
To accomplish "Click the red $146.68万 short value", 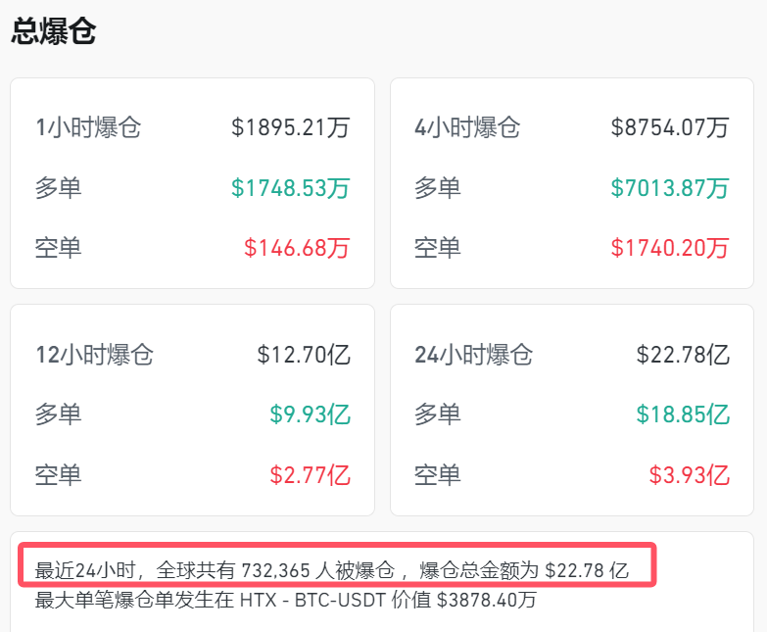I will [x=296, y=248].
